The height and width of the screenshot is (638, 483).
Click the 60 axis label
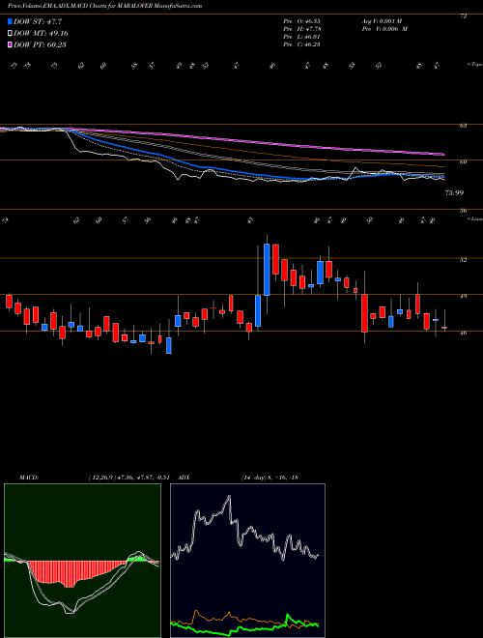click(463, 162)
